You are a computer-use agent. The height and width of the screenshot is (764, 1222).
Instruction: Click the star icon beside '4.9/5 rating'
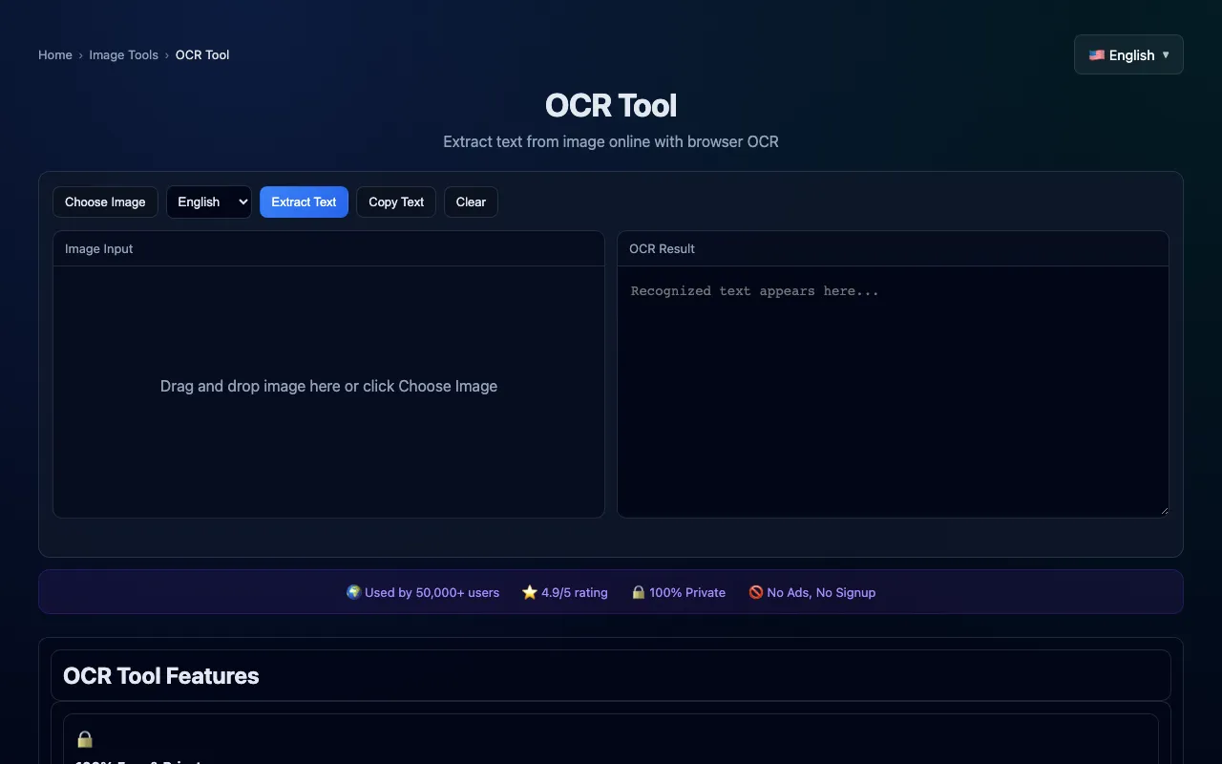[x=530, y=592]
